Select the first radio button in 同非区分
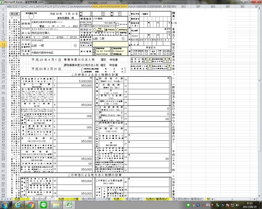262x209 pixels. pyautogui.click(x=95, y=30)
